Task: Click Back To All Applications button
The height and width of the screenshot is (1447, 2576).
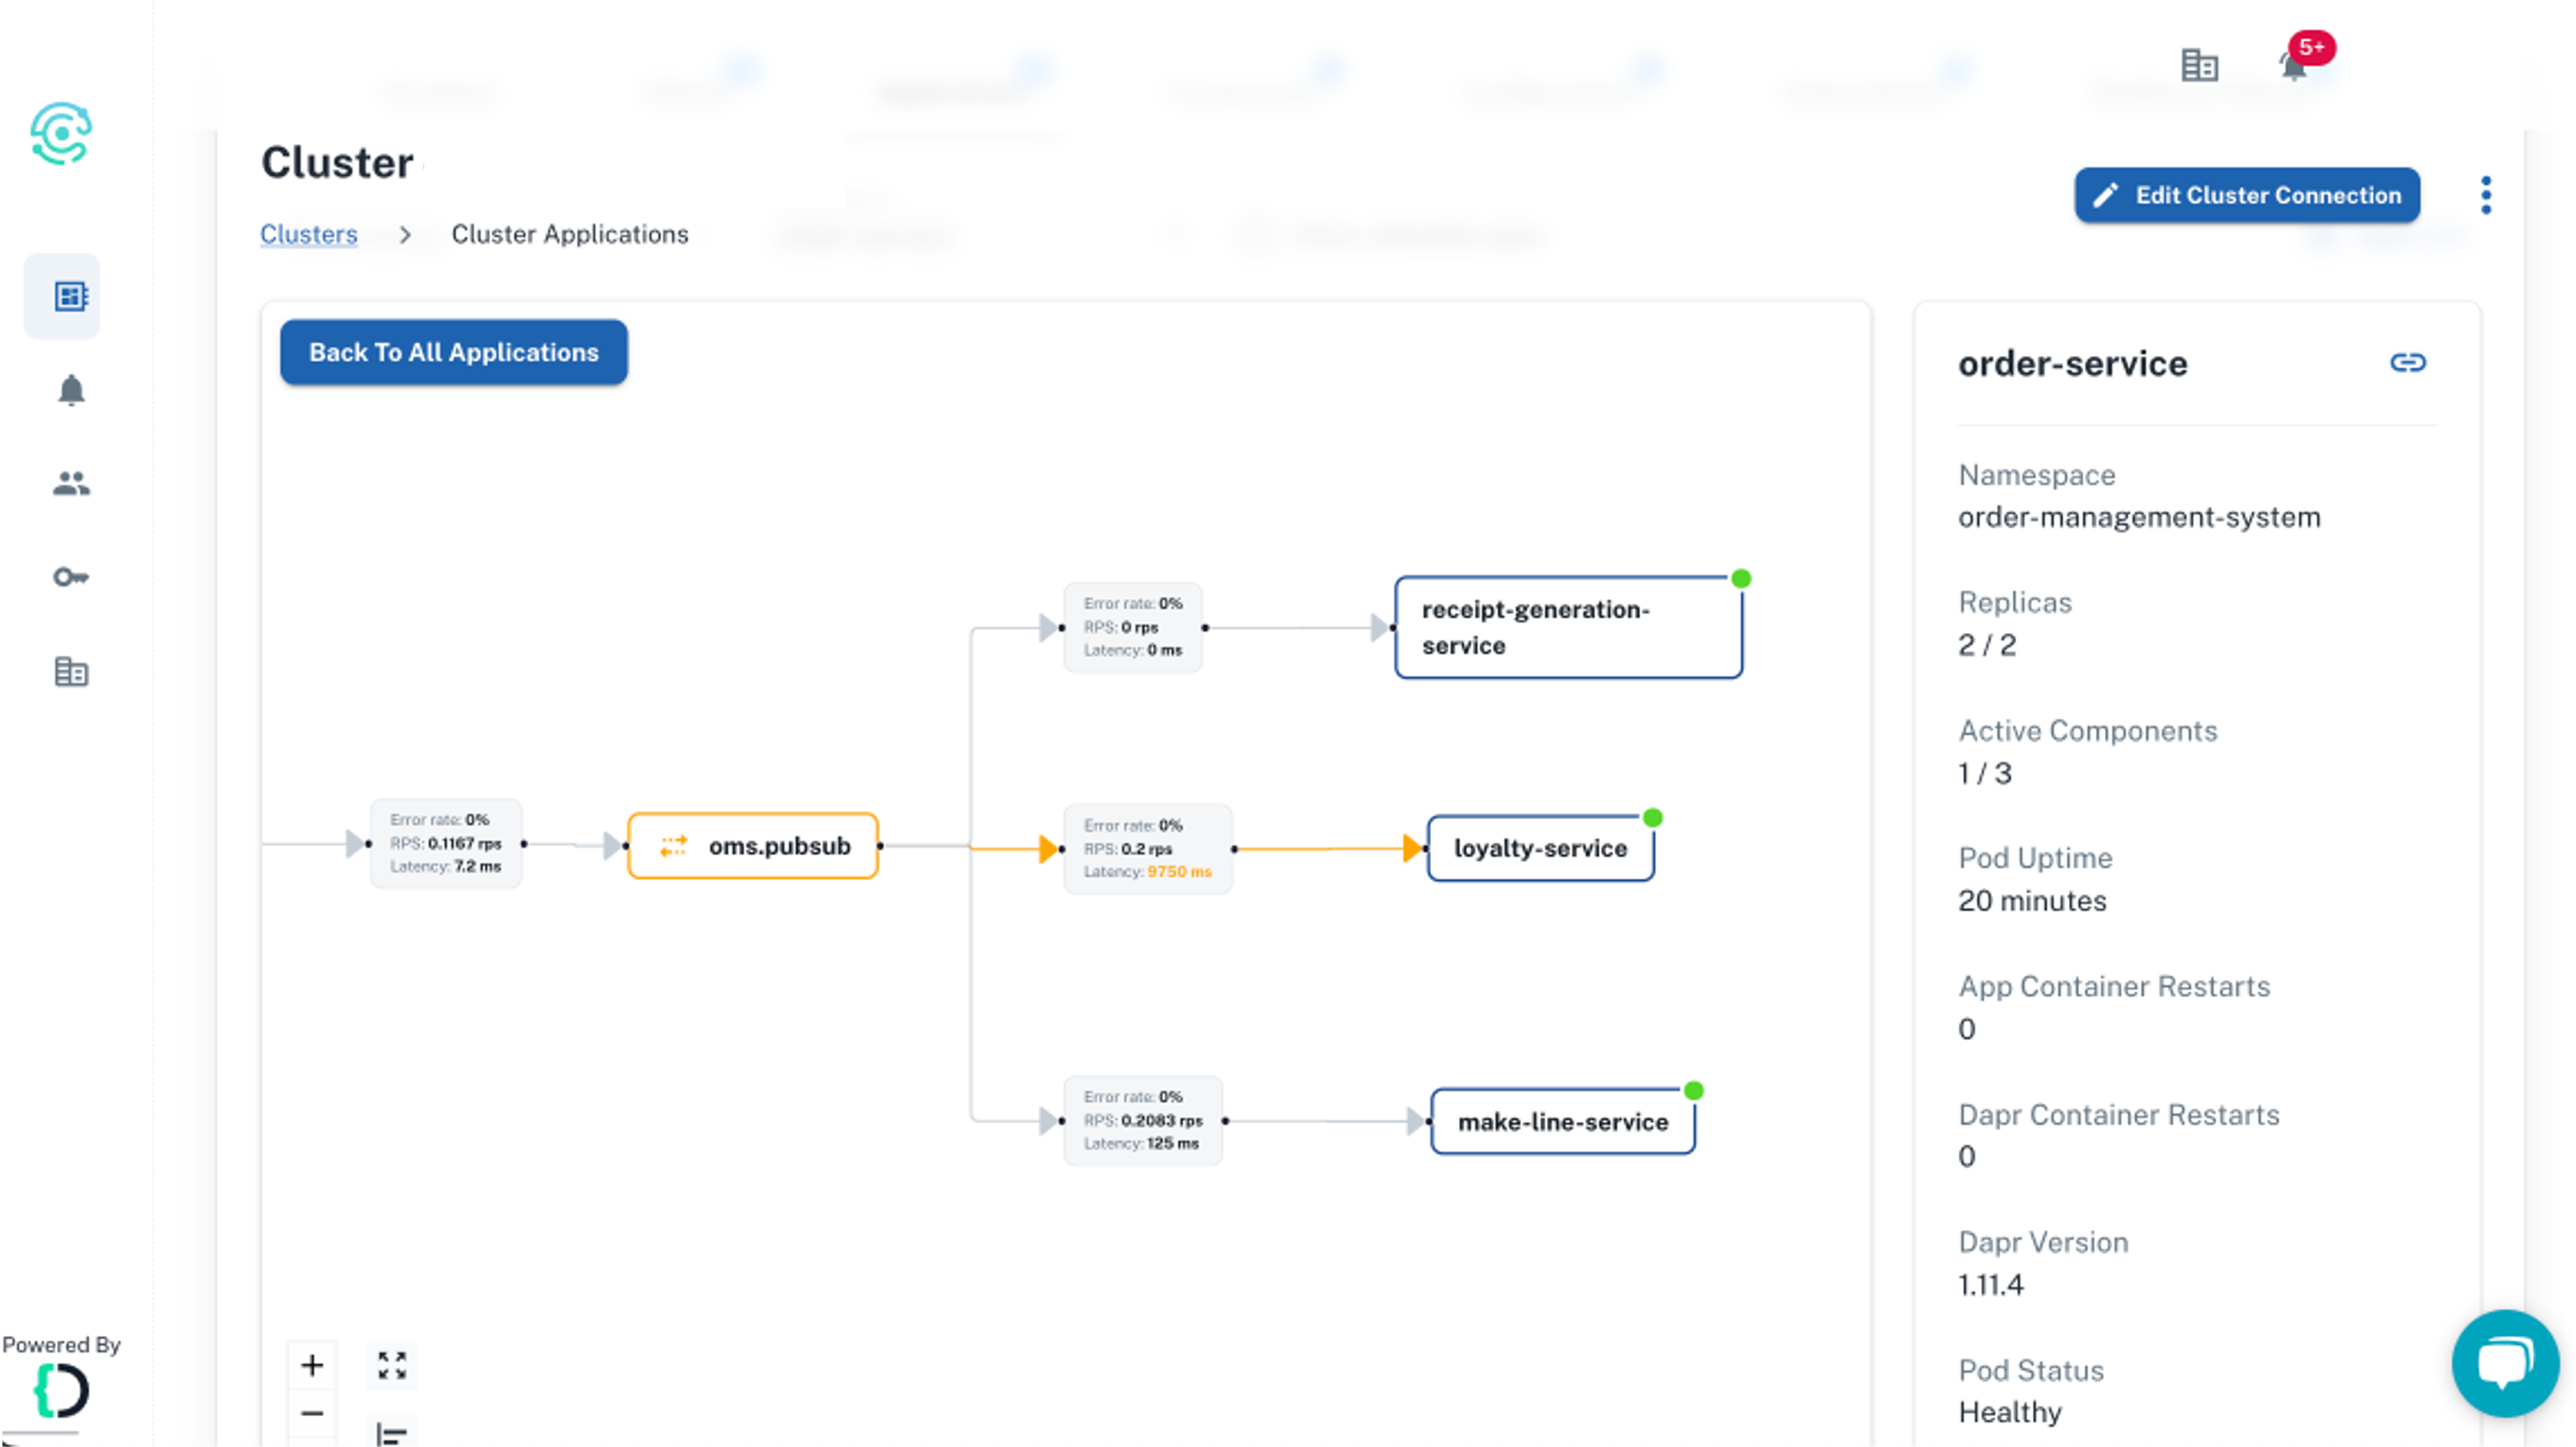Action: 453,352
